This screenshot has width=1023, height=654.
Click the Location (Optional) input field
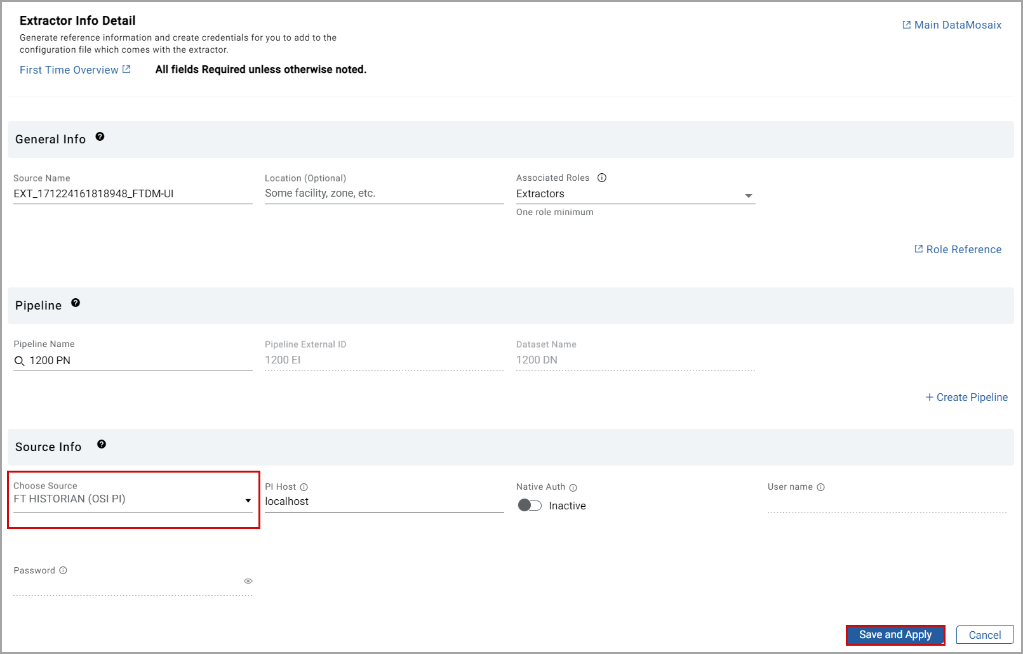[x=384, y=193]
